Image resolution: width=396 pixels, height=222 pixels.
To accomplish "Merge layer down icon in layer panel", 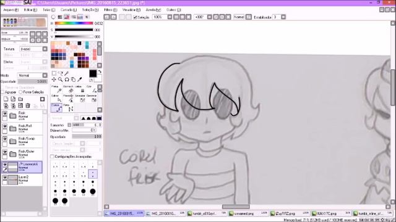I will click(x=13, y=105).
